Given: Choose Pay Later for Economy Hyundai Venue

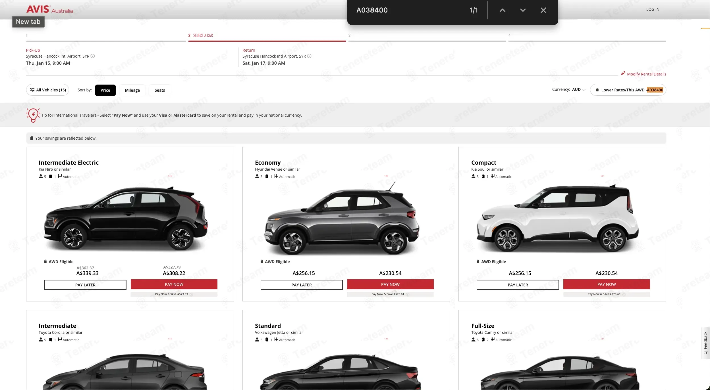Looking at the screenshot, I should click(x=302, y=285).
